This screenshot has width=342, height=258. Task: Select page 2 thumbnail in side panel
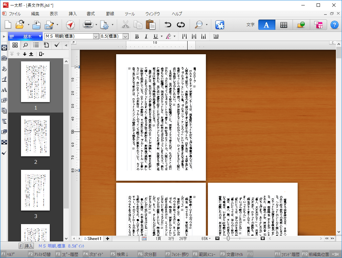[x=36, y=136]
